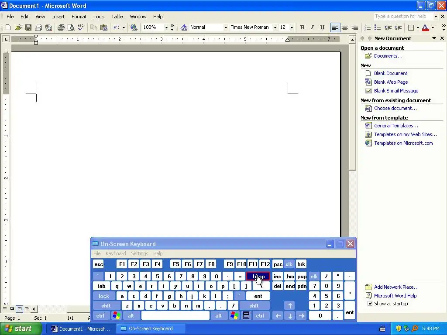Open Keyboard menu in On-Screen Keyboard
447x335 pixels.
115,253
